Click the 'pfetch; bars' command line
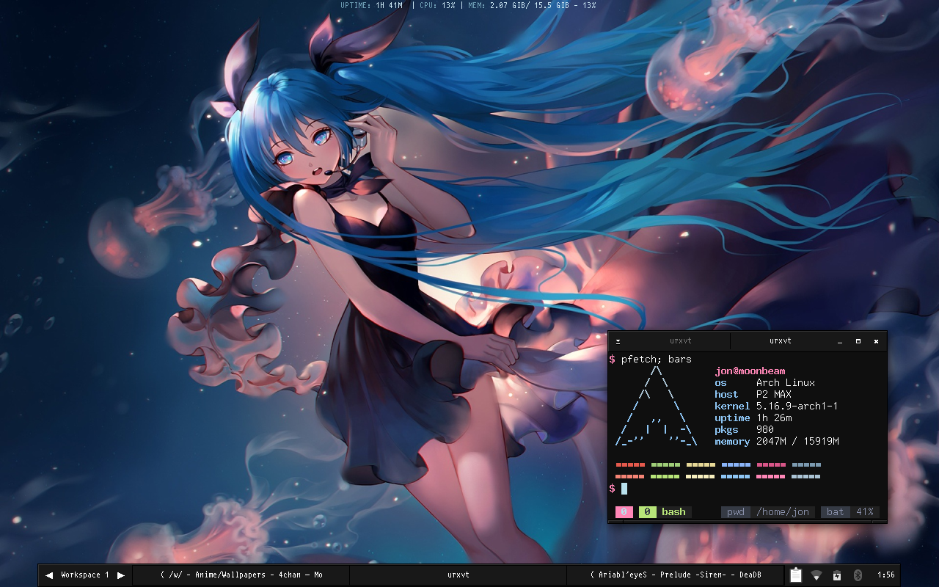This screenshot has width=939, height=587. click(657, 360)
